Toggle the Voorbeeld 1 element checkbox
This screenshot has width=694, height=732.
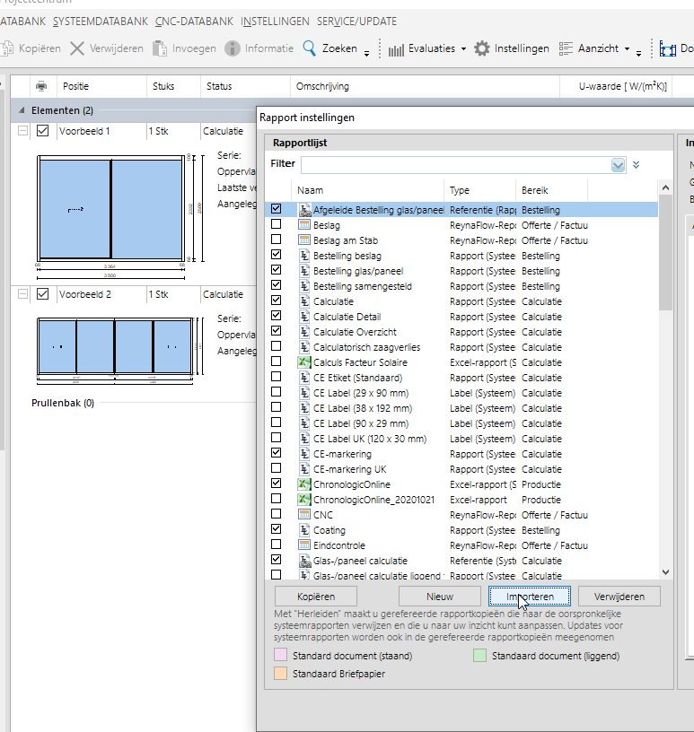pyautogui.click(x=42, y=131)
